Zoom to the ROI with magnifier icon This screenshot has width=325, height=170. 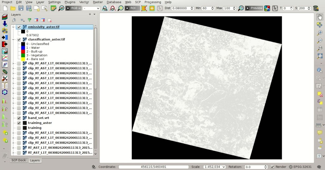[x=120, y=8]
